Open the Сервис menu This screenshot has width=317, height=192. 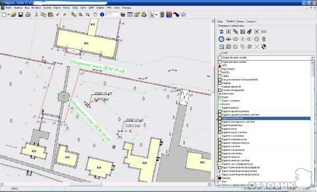[x=100, y=8]
